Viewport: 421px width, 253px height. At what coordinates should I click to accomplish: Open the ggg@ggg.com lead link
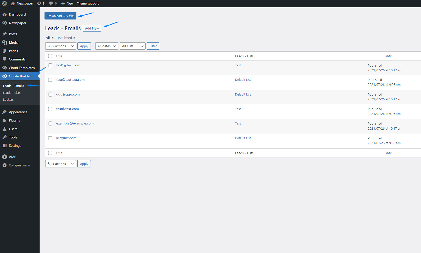pos(68,94)
